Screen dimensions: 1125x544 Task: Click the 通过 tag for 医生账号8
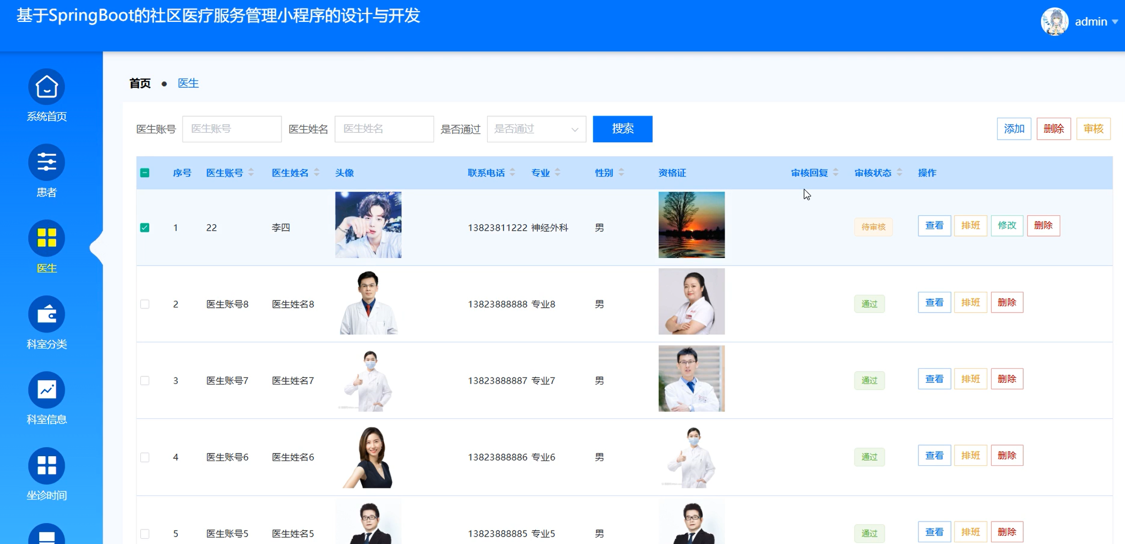870,304
